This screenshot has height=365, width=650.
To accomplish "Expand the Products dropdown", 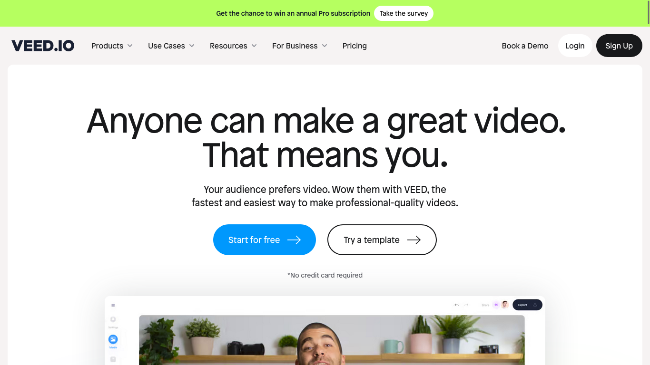I will (x=112, y=46).
